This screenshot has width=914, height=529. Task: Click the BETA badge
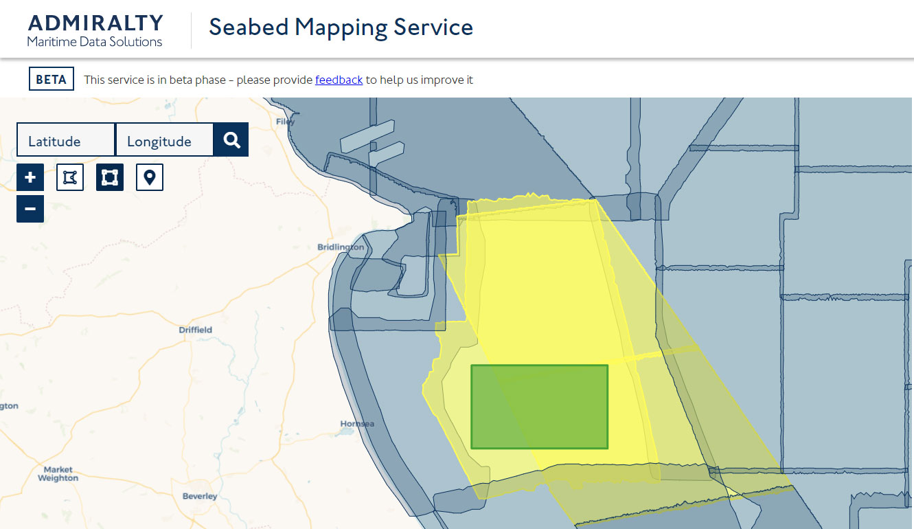click(x=51, y=78)
